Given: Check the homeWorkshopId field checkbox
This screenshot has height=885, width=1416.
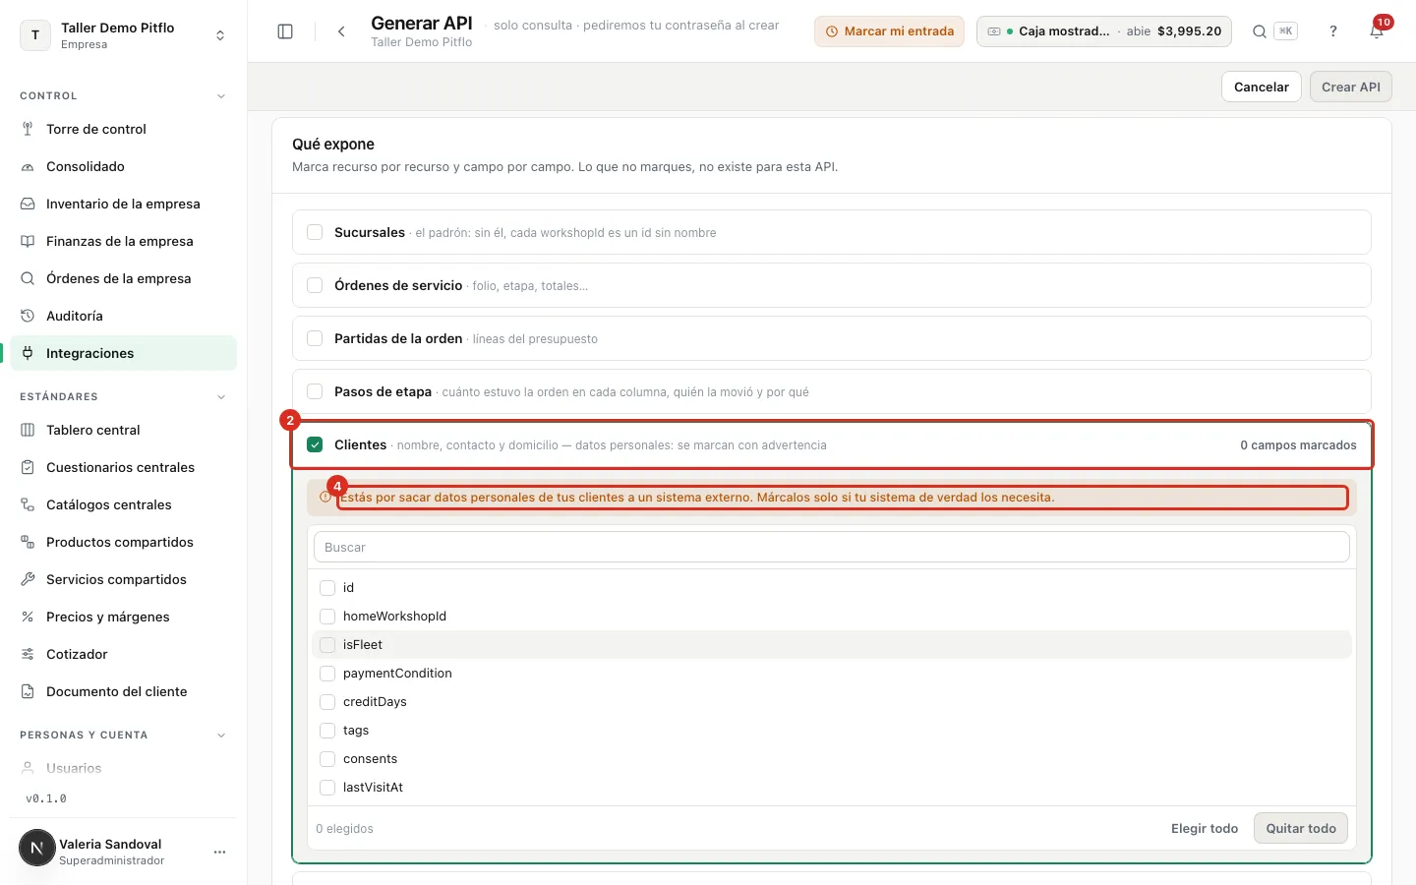Looking at the screenshot, I should click(x=327, y=617).
